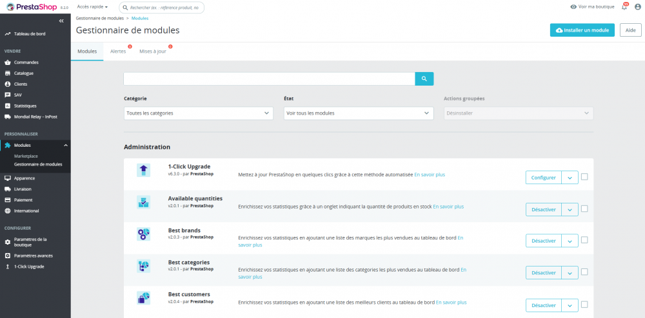Click the Paiement card icon
The image size is (645, 318).
(7, 200)
